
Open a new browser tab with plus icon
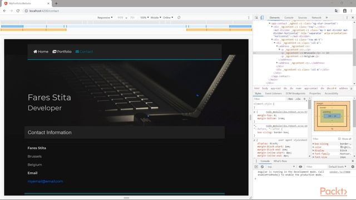tap(56, 3)
